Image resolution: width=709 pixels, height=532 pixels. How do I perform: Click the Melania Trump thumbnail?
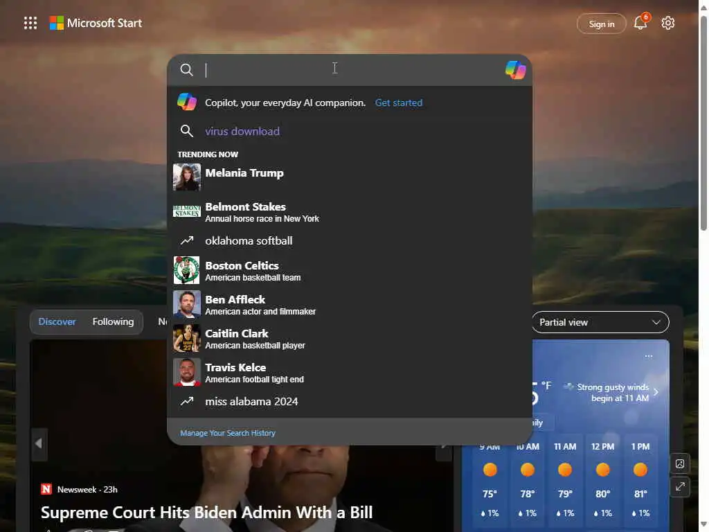tap(187, 177)
